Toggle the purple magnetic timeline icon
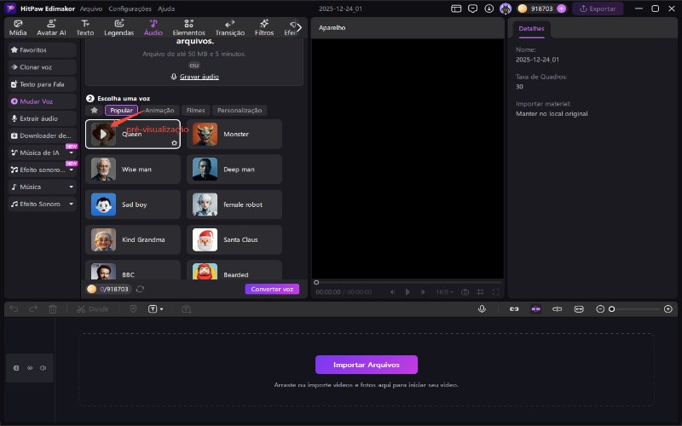 (x=536, y=309)
